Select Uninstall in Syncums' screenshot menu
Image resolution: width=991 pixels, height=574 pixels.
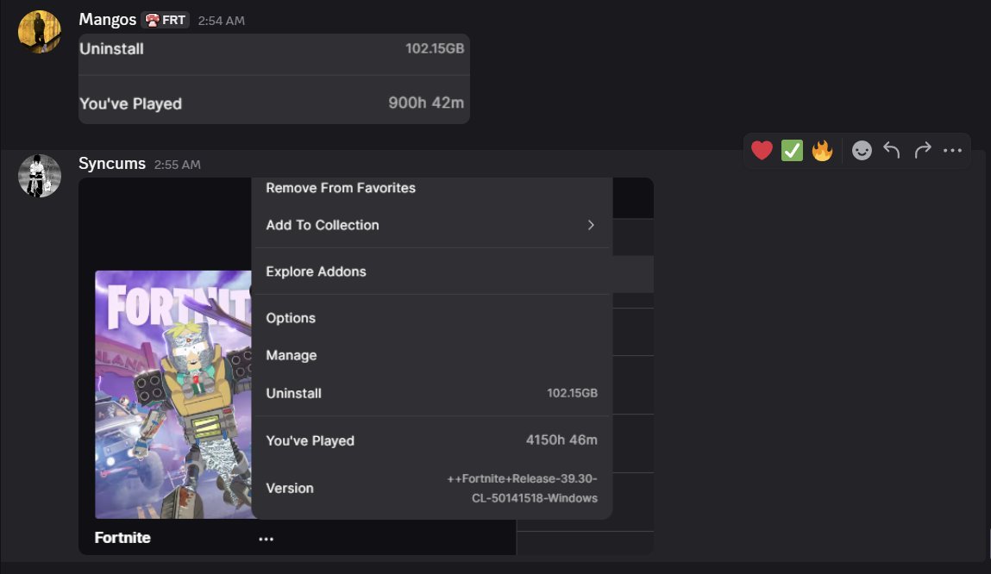pos(294,393)
